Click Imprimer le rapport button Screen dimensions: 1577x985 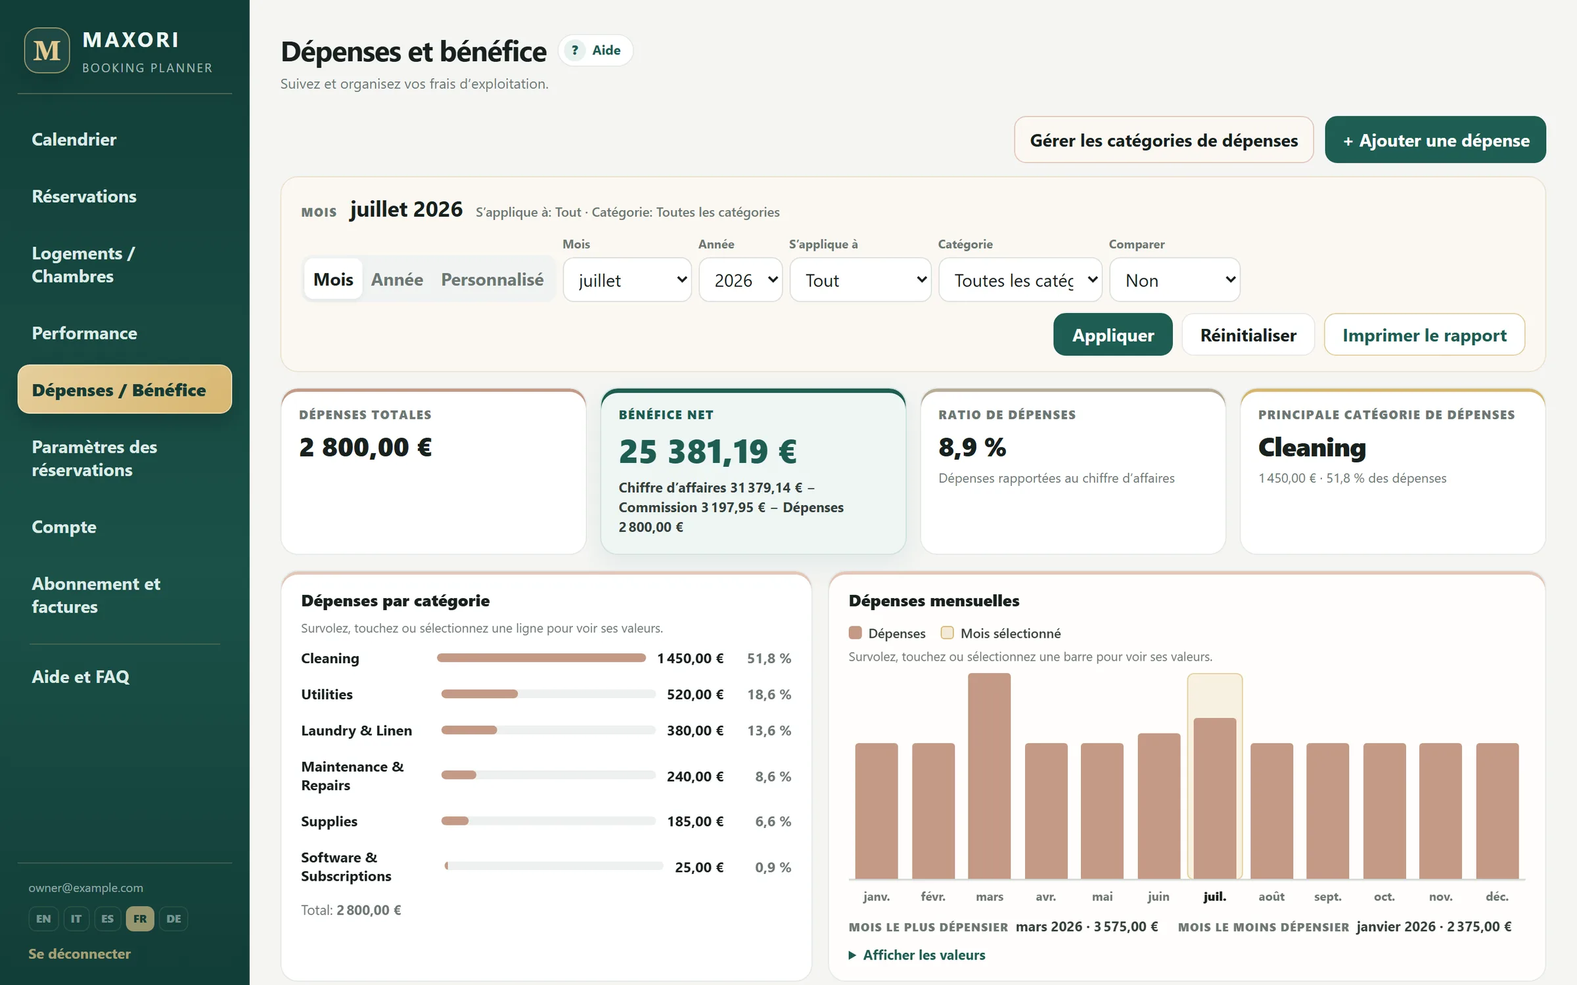pyautogui.click(x=1425, y=335)
